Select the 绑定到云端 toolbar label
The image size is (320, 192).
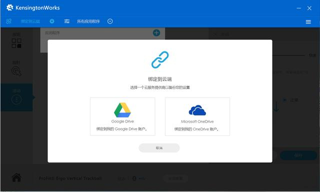[x=30, y=21]
